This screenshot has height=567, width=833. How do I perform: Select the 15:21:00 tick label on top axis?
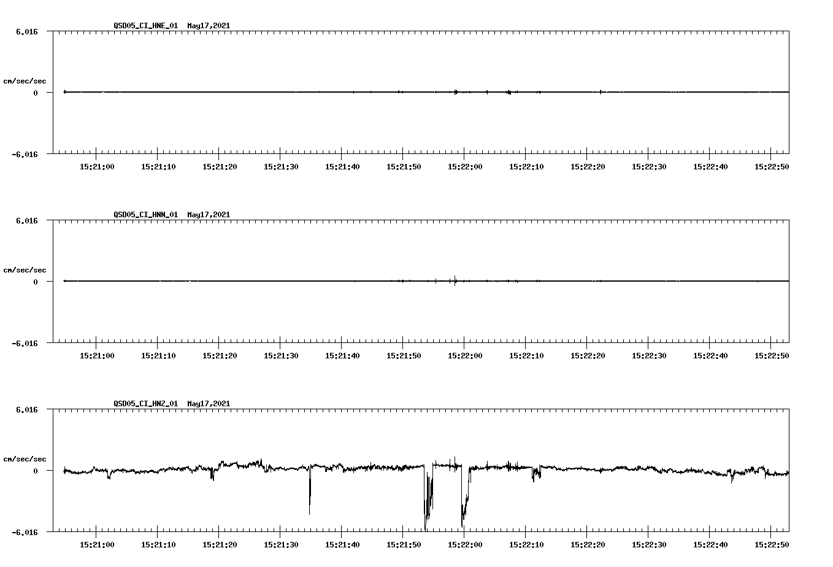[97, 165]
